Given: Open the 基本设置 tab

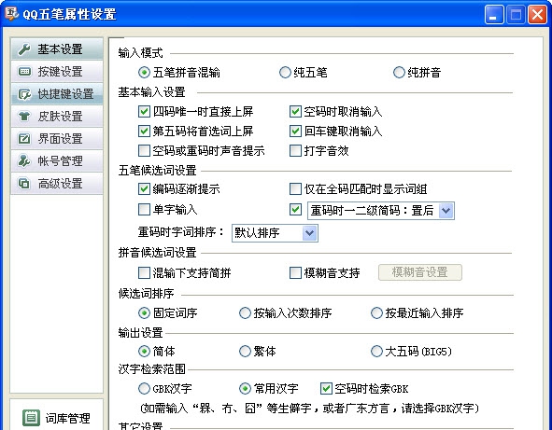Looking at the screenshot, I should pos(57,49).
